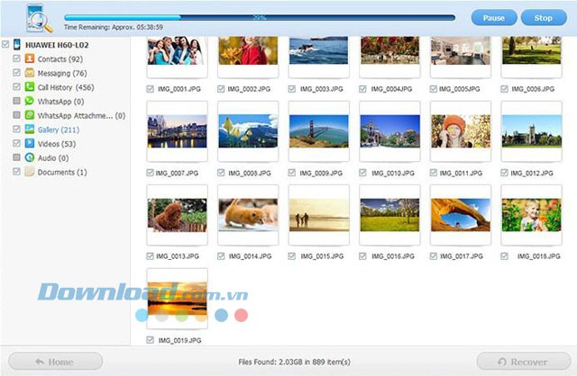The height and width of the screenshot is (376, 577).
Task: Click the HUAWEI H60-L02 phone icon
Action: pyautogui.click(x=17, y=44)
